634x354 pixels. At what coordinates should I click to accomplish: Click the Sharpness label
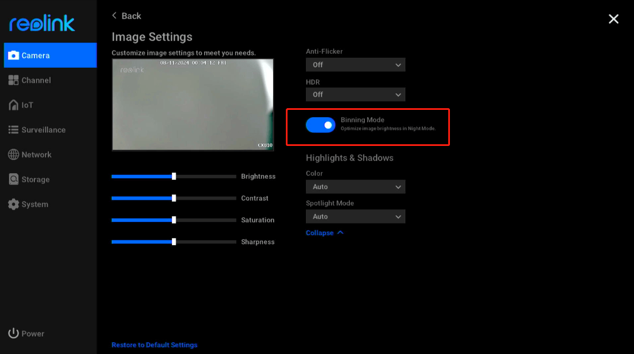(x=257, y=242)
